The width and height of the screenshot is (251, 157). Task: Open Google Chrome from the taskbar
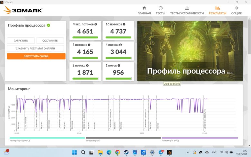[117, 152]
